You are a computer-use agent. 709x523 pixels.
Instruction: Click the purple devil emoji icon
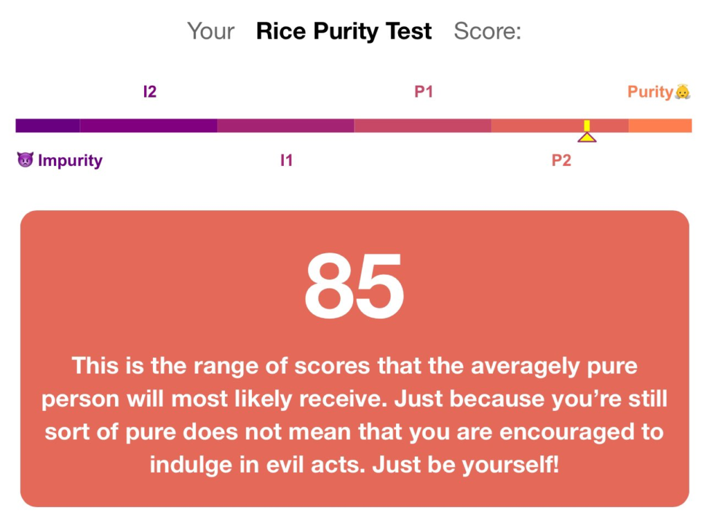point(26,159)
